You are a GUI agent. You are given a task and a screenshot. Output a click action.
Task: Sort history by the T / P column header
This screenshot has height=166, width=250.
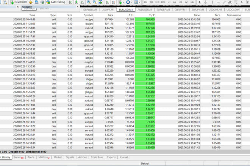pyautogui.click(x=152, y=15)
